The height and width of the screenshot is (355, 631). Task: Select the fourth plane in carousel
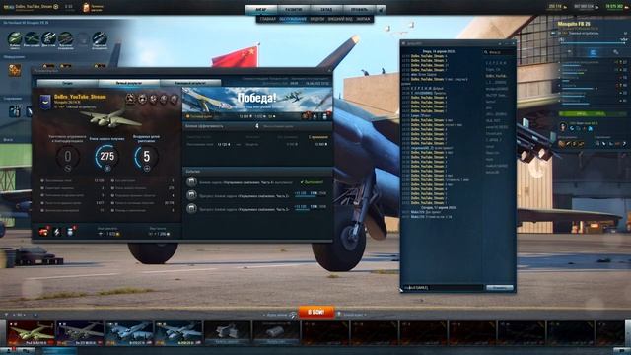[178, 333]
